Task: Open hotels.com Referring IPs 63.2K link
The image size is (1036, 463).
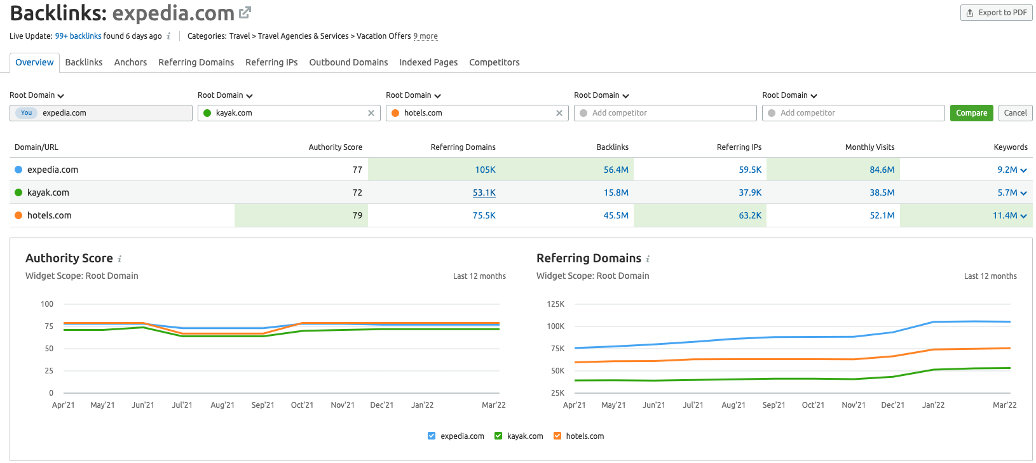Action: pos(750,215)
